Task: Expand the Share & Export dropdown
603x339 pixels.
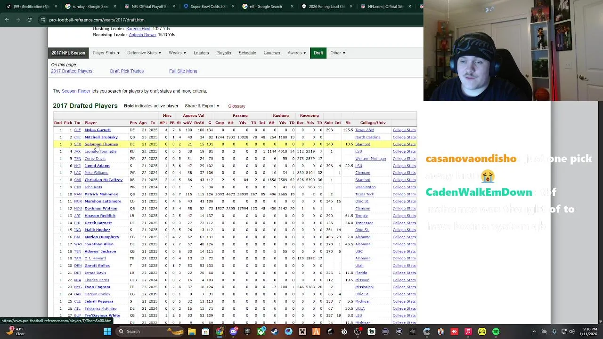Action: [202, 106]
